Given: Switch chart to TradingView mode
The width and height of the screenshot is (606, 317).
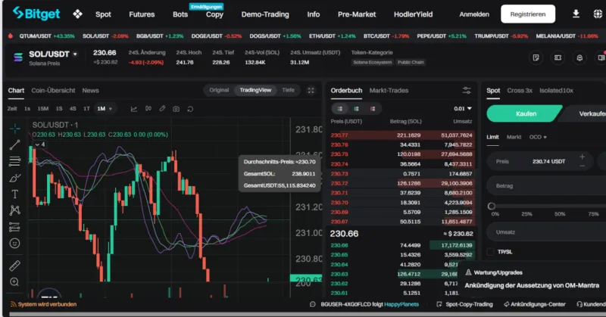Looking at the screenshot, I should [255, 90].
